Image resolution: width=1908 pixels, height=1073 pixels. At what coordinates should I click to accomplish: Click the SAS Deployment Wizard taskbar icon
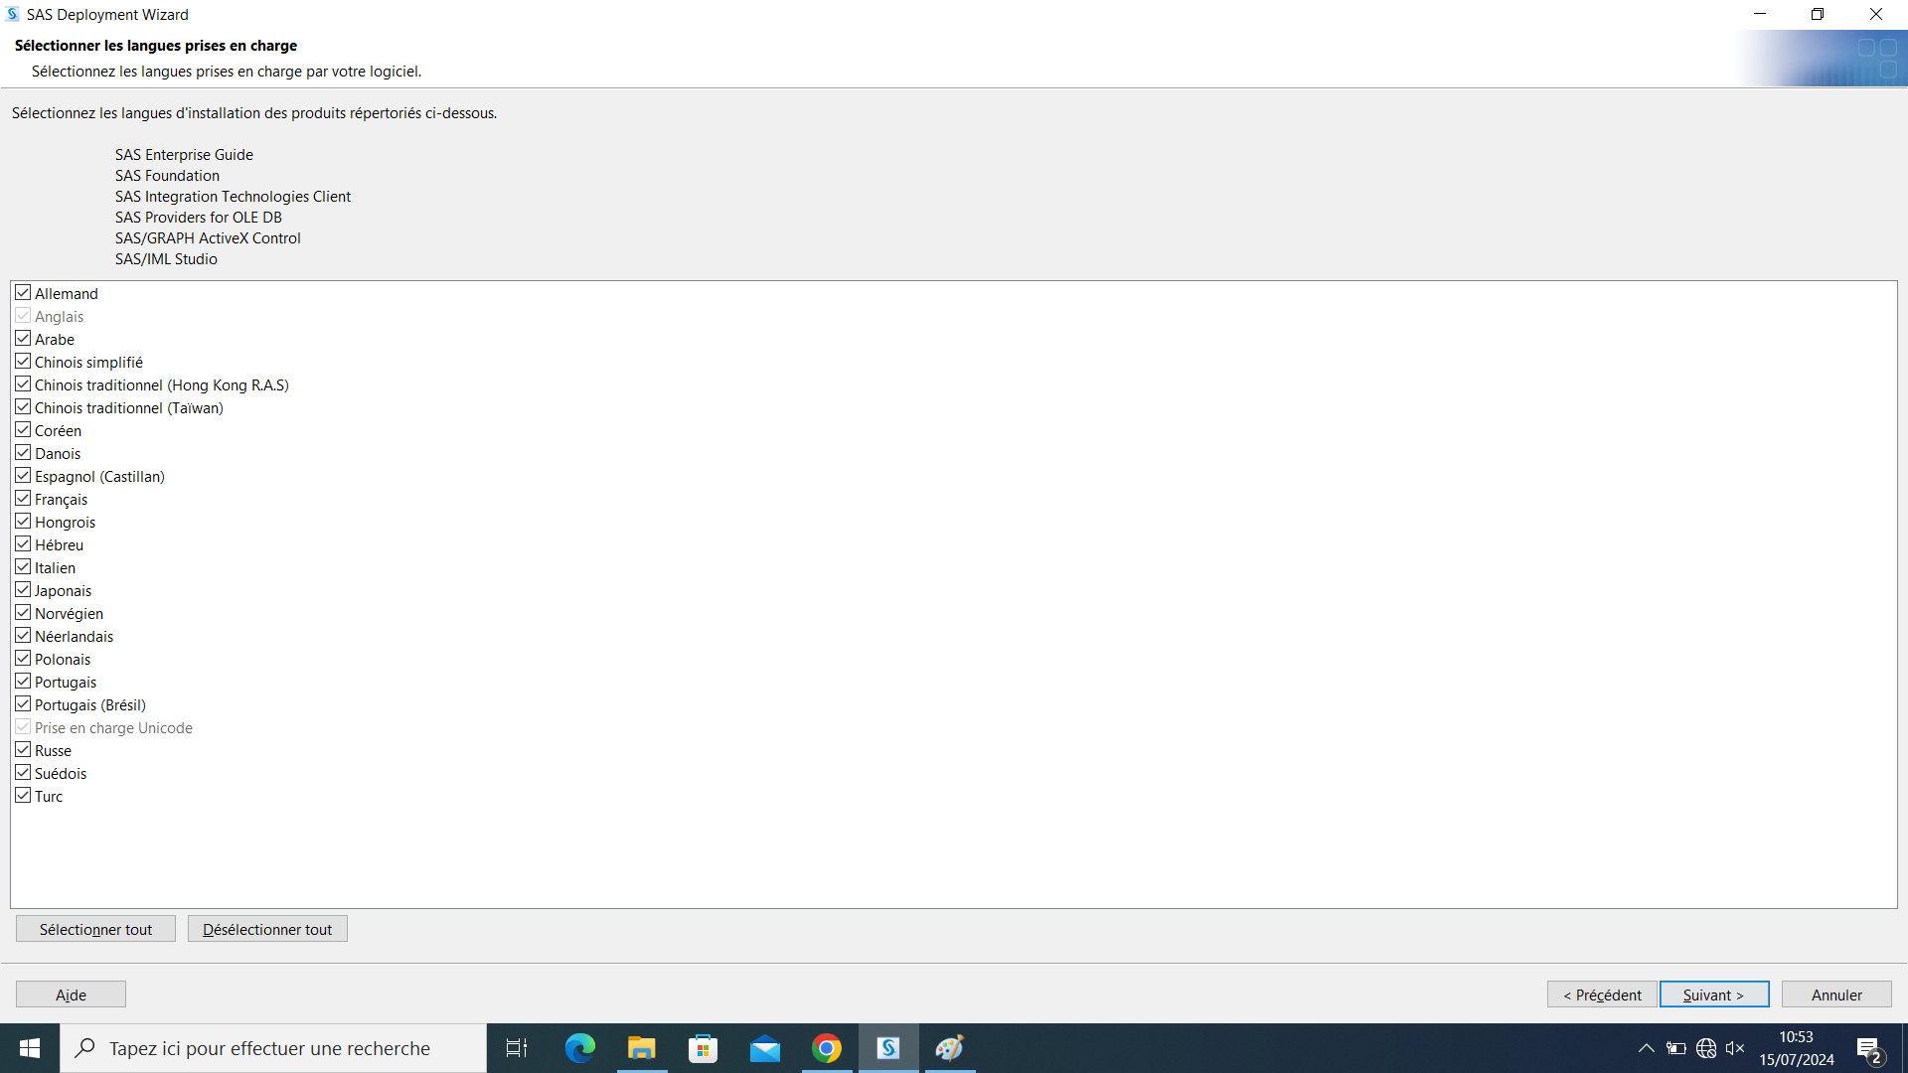[888, 1048]
